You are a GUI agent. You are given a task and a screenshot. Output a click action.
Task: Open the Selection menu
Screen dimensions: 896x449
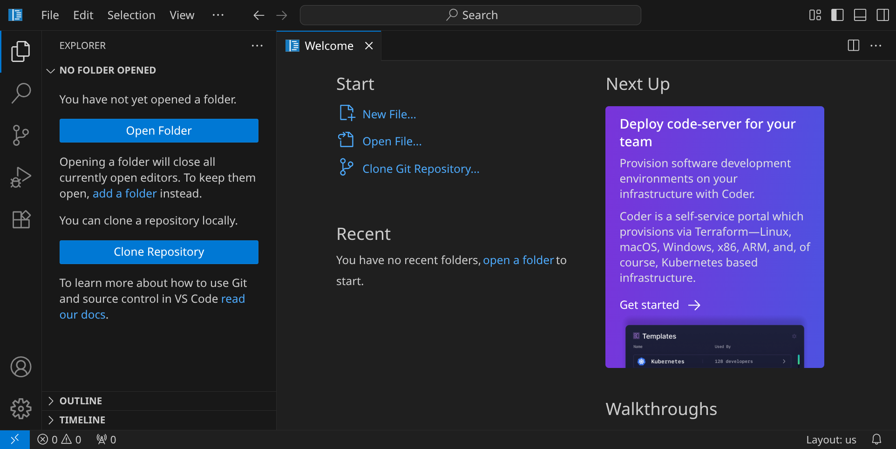[131, 15]
